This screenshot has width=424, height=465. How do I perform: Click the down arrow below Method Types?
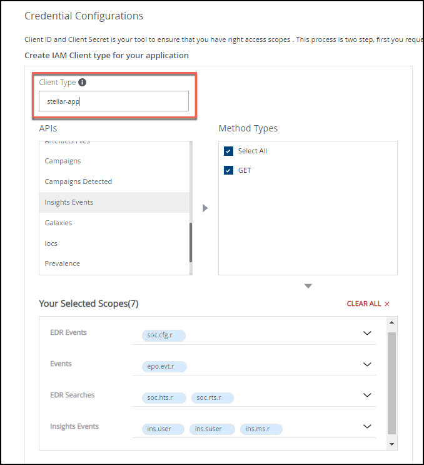[x=308, y=286]
